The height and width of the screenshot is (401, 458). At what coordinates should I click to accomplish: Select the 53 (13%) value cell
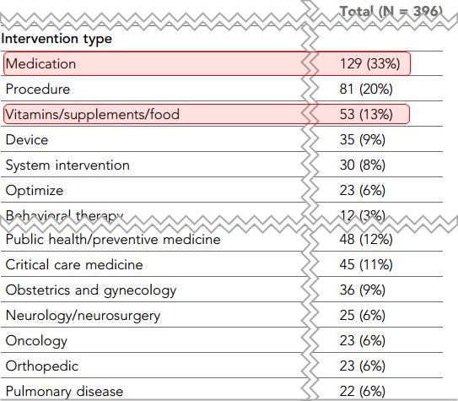pyautogui.click(x=366, y=114)
